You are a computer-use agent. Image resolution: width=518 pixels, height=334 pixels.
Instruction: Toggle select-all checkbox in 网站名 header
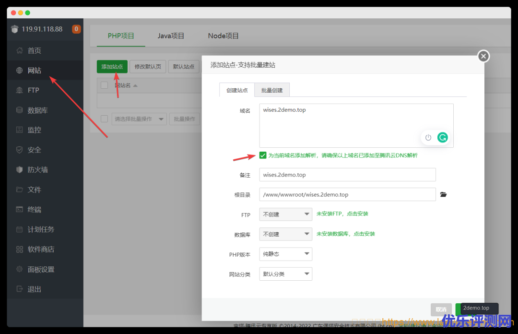(104, 85)
